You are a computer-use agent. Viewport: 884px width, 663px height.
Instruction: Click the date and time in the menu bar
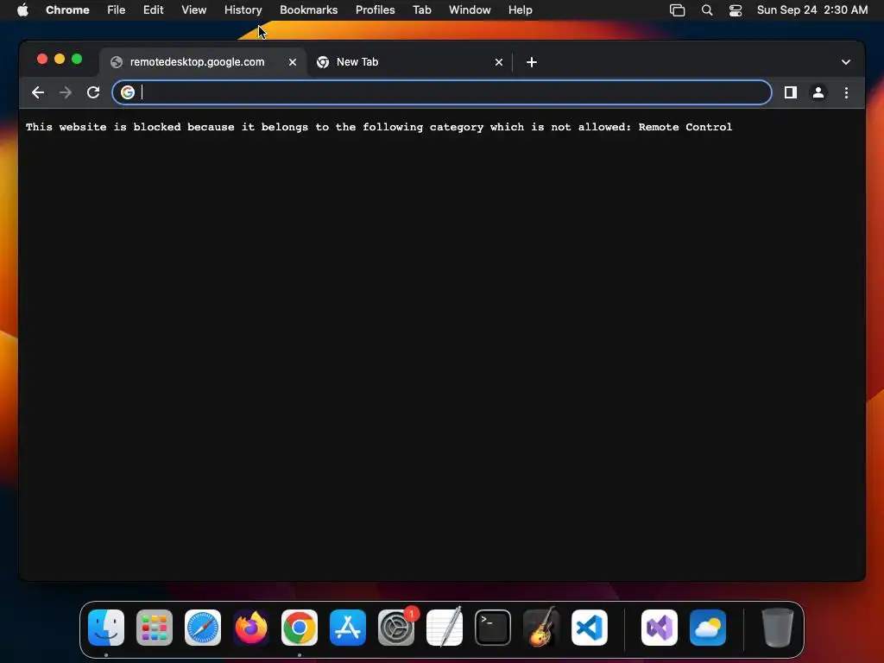pyautogui.click(x=811, y=10)
